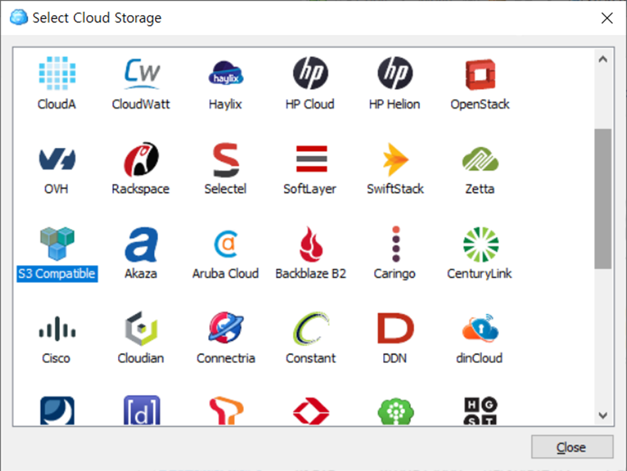Choose the orange-red T-shaped provider icon
The image size is (627, 471).
tap(226, 411)
